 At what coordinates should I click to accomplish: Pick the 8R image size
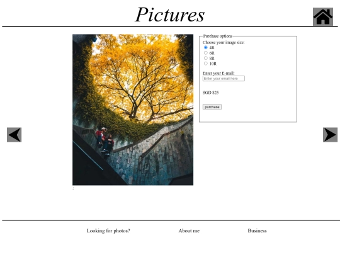coord(206,58)
